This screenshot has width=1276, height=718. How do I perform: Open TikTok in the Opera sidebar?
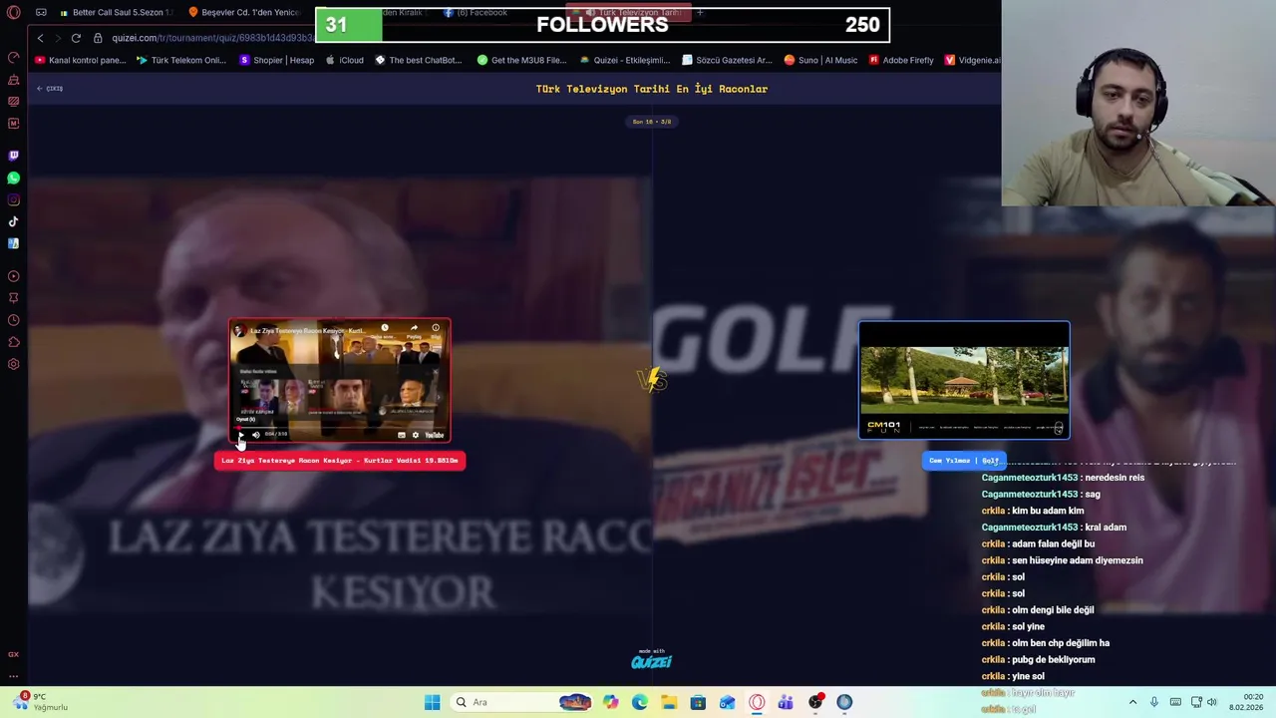point(13,221)
